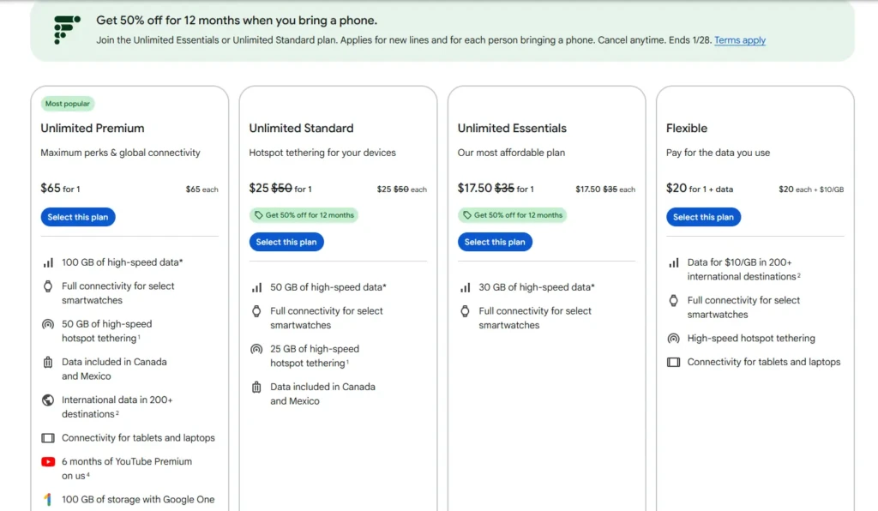The height and width of the screenshot is (511, 878).
Task: Click the smartwatch connectivity icon under Unlimited Premium
Action: pos(48,286)
